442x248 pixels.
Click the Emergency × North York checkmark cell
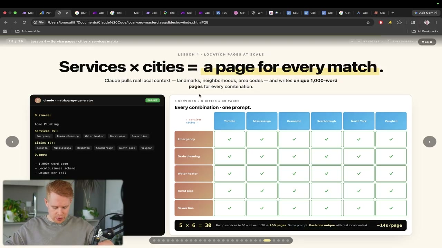click(x=359, y=139)
